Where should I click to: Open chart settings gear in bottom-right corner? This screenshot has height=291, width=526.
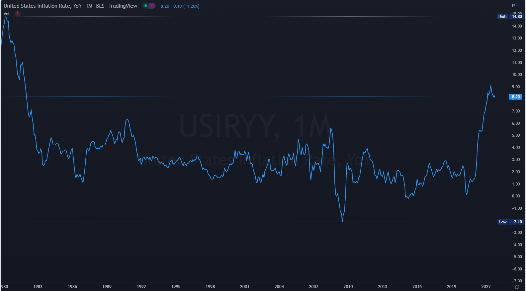click(x=517, y=287)
